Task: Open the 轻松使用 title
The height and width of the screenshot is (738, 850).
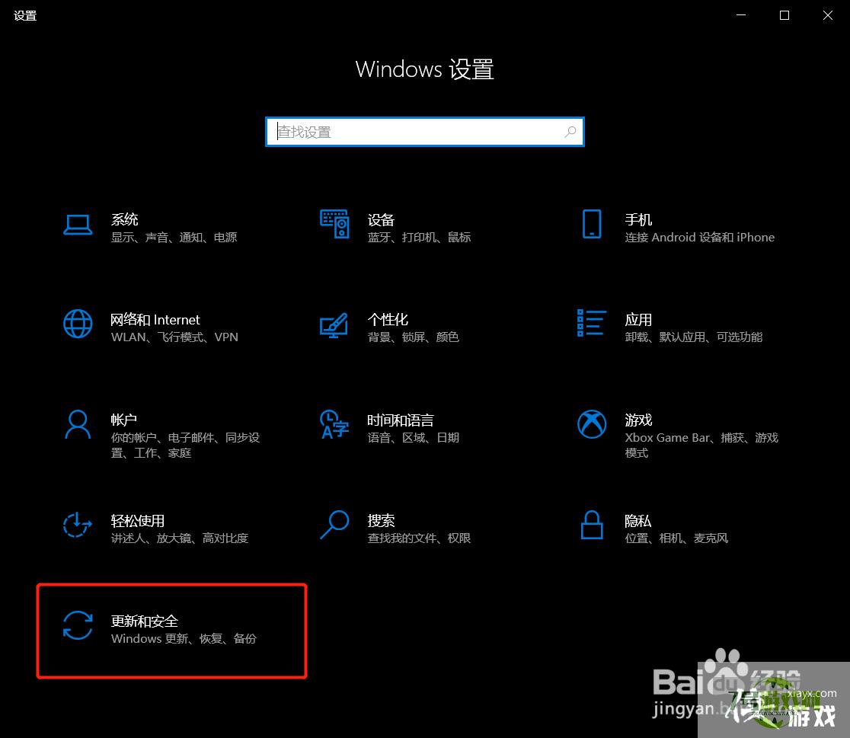Action: click(x=138, y=520)
